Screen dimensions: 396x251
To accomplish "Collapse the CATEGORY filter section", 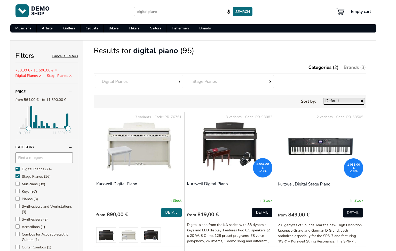I will 70,147.
